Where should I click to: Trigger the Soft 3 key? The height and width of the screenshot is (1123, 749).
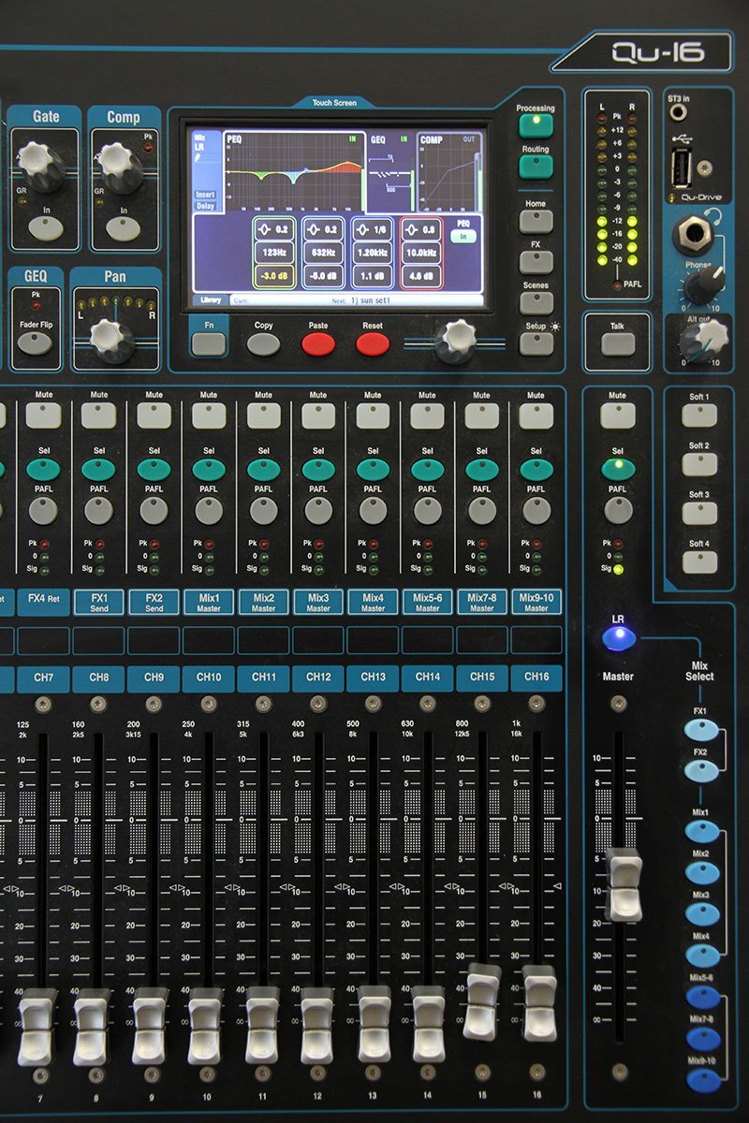699,513
